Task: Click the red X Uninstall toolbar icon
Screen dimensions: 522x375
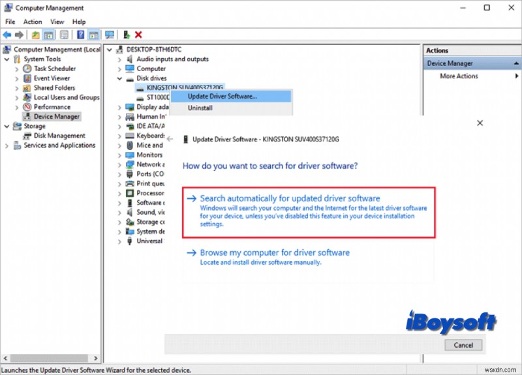Action: click(138, 35)
